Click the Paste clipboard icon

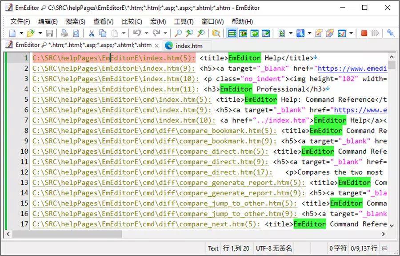coord(115,33)
